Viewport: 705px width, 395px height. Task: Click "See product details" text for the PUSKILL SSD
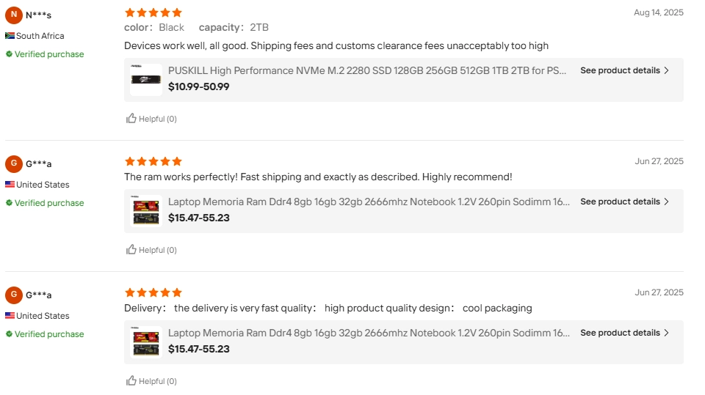[x=620, y=71]
